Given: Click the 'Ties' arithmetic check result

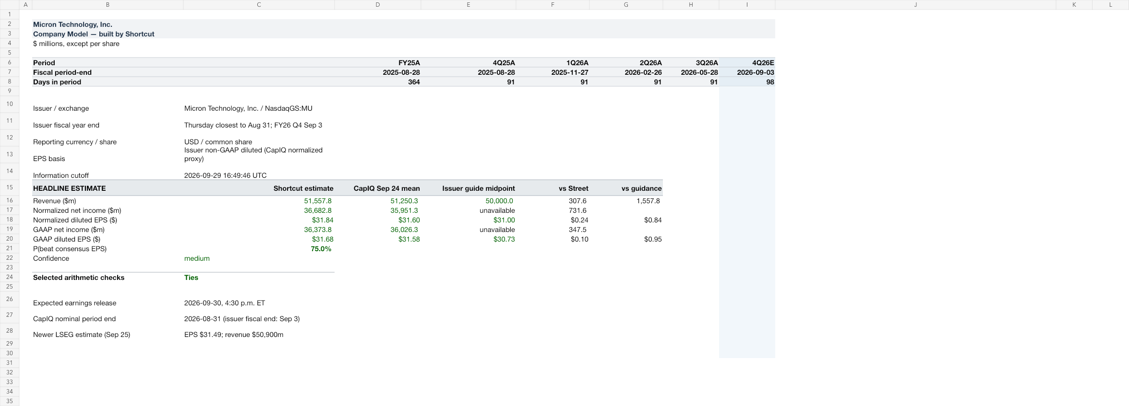Looking at the screenshot, I should 259,278.
